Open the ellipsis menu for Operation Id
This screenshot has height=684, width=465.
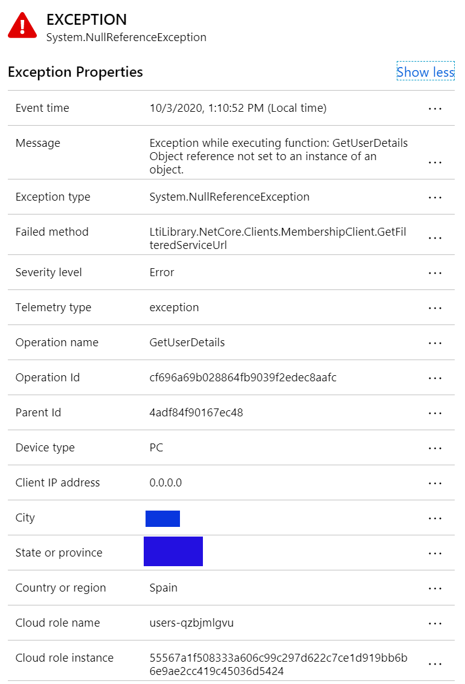coord(435,378)
